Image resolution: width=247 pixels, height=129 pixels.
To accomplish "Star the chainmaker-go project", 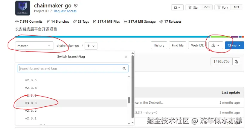I will point(193,7).
